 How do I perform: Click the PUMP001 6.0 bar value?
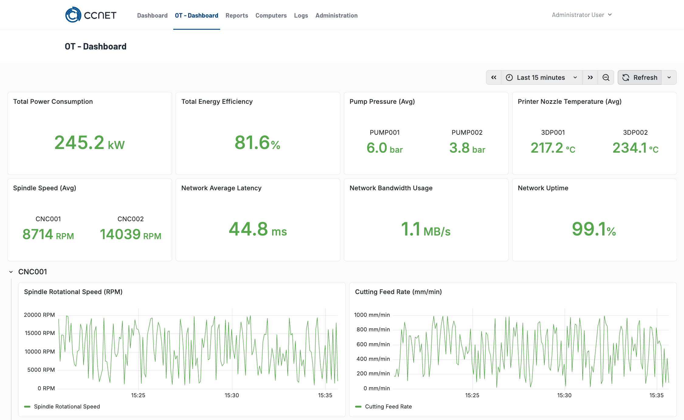tap(385, 148)
